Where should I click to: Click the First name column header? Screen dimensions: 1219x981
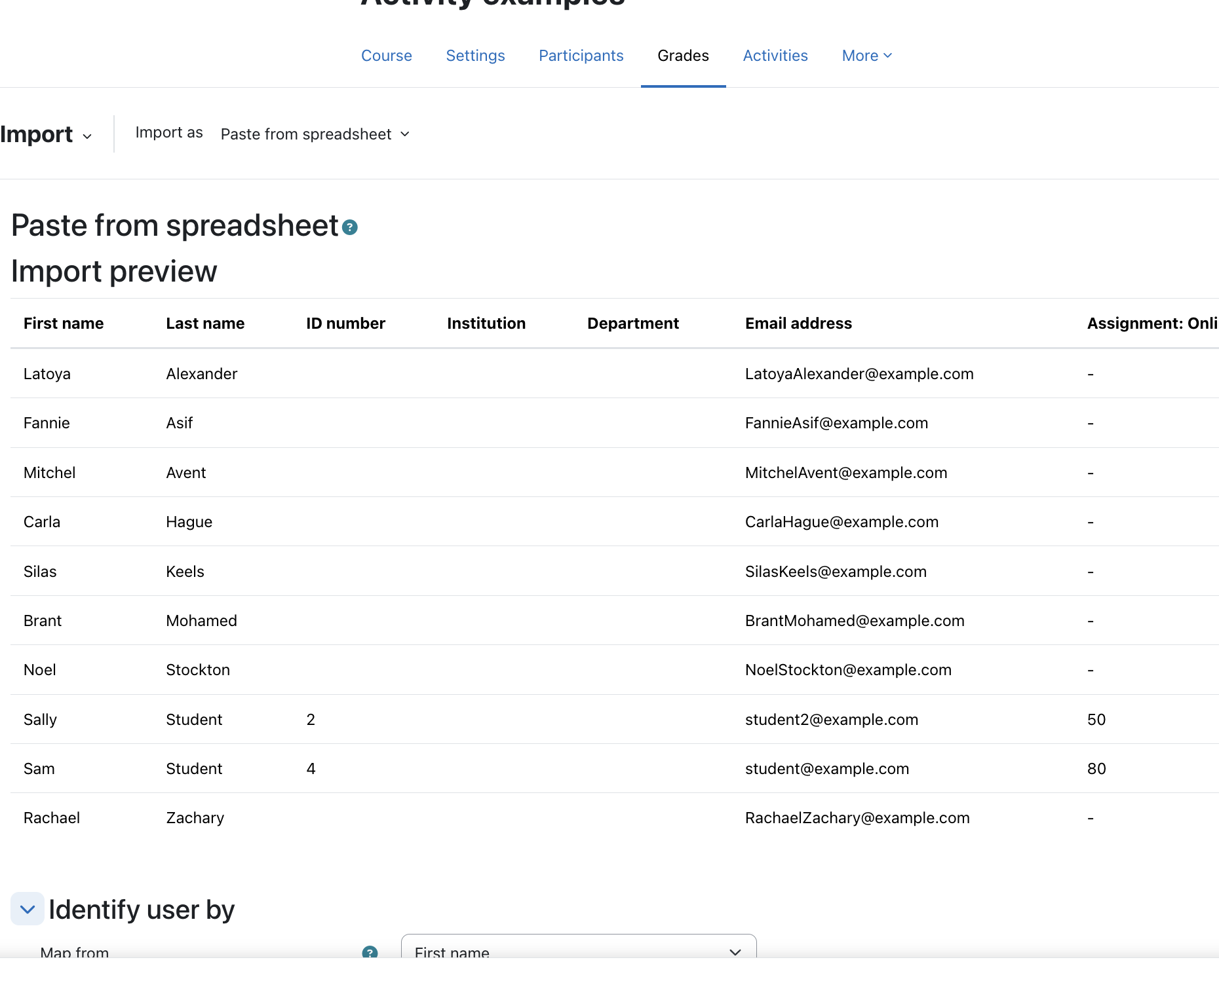(x=64, y=324)
